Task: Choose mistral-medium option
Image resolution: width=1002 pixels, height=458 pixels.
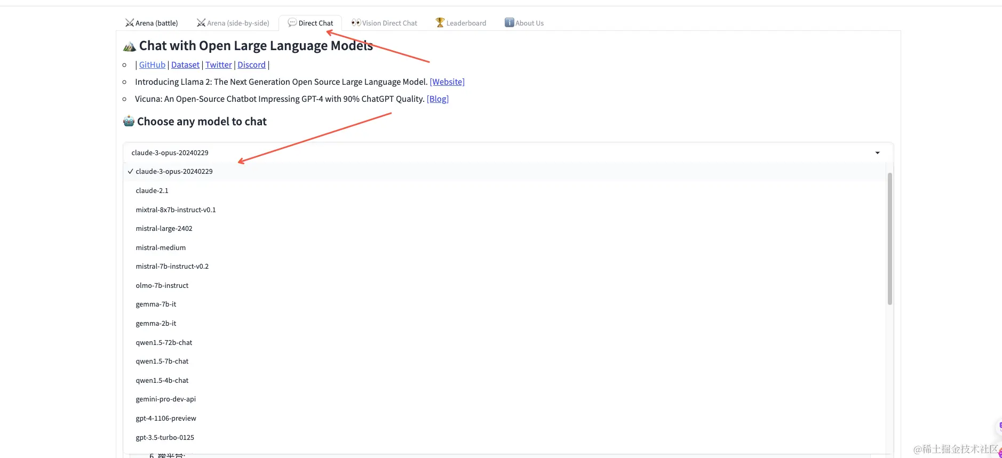Action: coord(504,248)
